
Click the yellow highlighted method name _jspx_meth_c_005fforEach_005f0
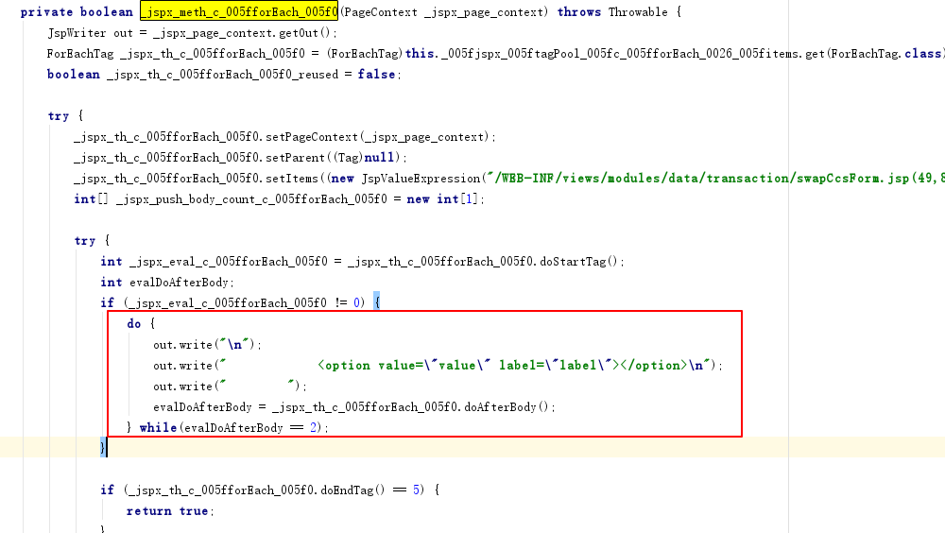(x=239, y=11)
